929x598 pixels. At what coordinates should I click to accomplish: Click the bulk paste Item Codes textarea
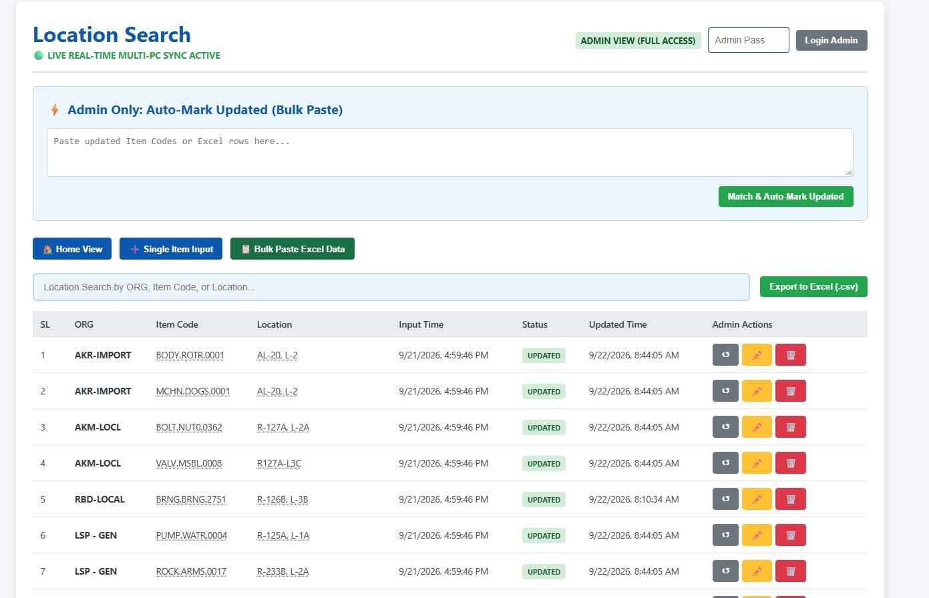click(x=449, y=152)
